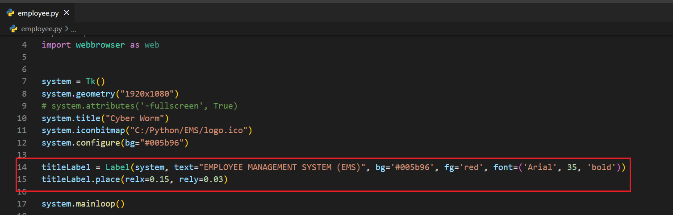Place cursor on the webbrowser import name
Image resolution: width=673 pixels, height=215 pixels.
[x=100, y=45]
